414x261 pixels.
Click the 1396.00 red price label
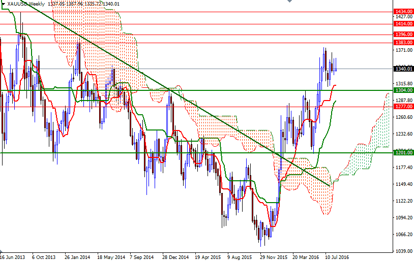coord(403,34)
